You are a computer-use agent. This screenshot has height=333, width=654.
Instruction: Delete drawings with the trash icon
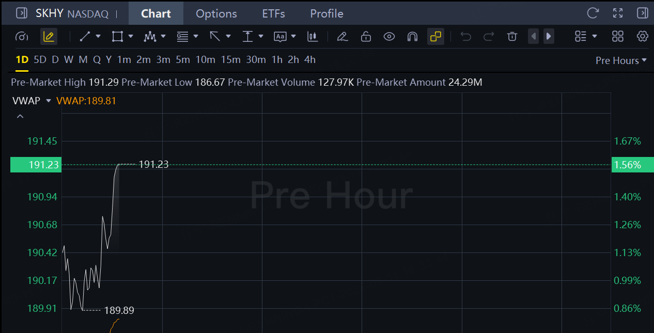[x=512, y=36]
